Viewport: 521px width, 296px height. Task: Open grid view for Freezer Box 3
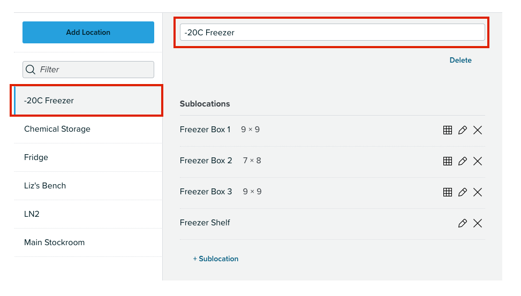tap(447, 192)
